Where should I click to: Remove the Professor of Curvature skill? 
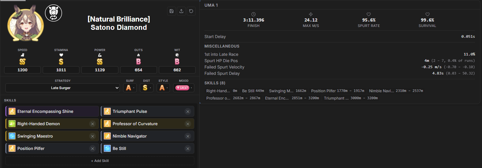[188, 124]
